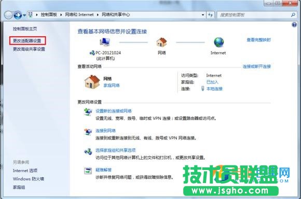This screenshot has height=199, width=301.
Task: Click the forward navigation arrow button
Action: tap(18, 15)
